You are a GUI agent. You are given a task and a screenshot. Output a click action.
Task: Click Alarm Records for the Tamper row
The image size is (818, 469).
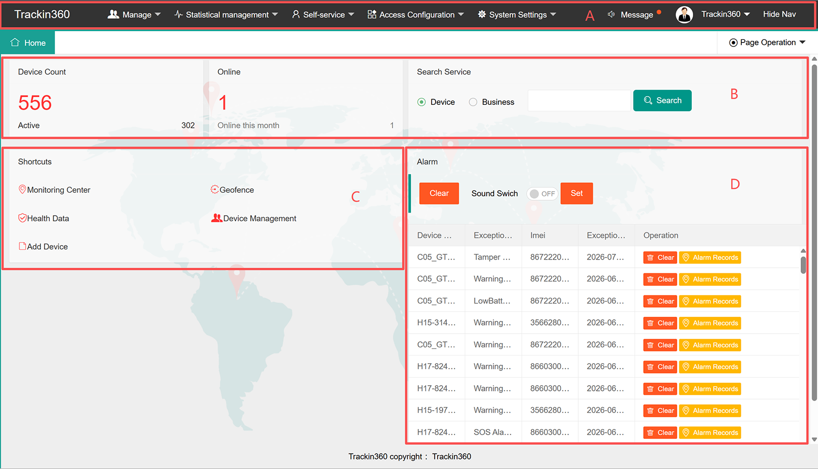tap(710, 257)
